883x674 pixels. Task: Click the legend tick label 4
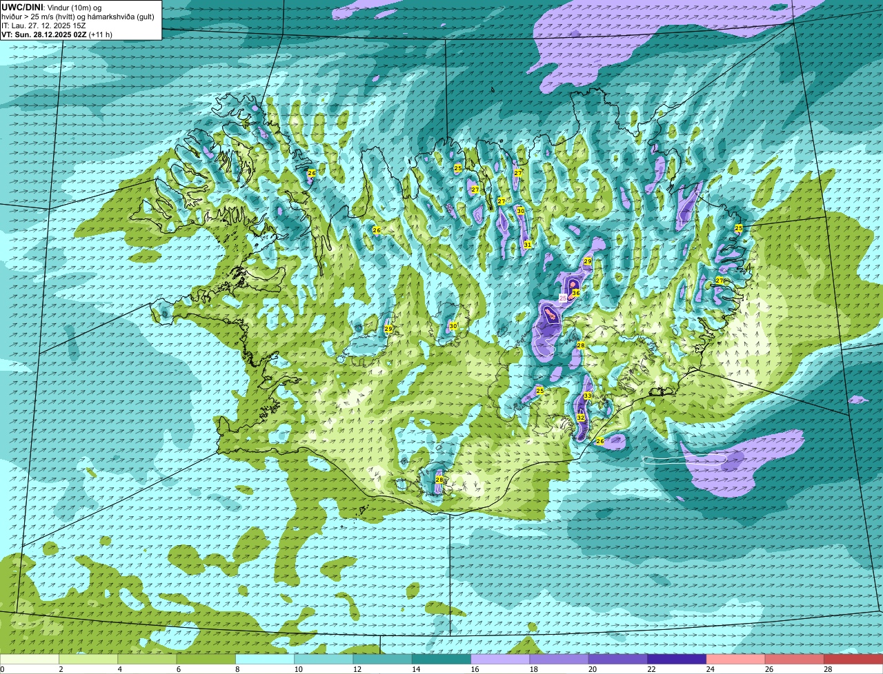pyautogui.click(x=119, y=669)
